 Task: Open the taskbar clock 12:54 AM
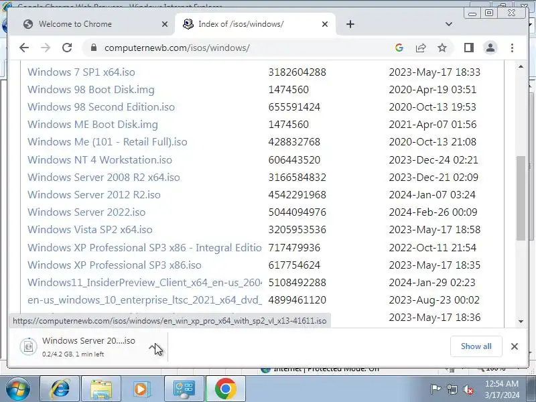pos(501,389)
